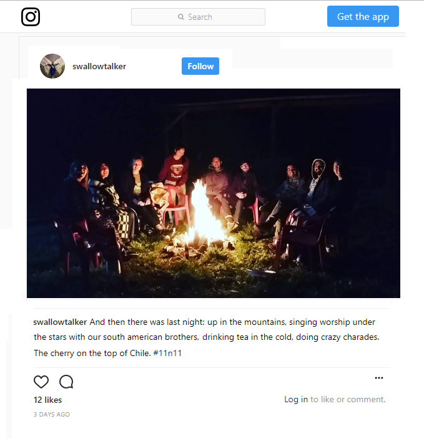Open the swallowtalker username beside the avatar
424x439 pixels.
pos(99,66)
